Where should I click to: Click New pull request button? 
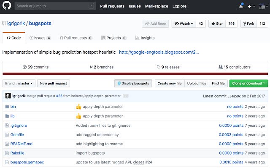coord(54,83)
